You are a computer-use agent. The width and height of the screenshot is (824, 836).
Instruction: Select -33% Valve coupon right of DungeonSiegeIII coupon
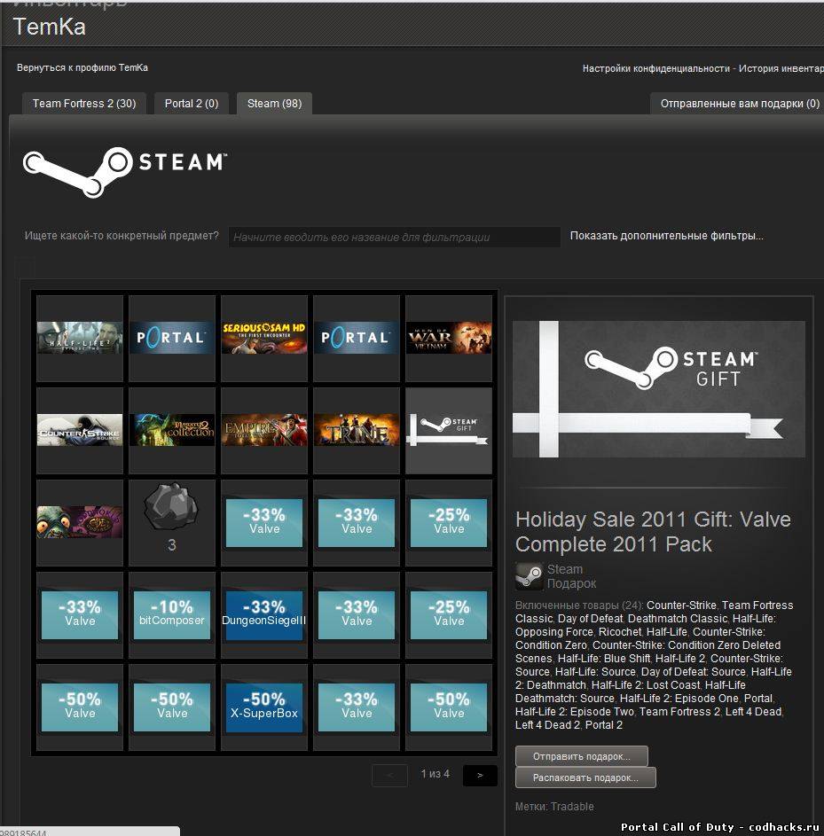pyautogui.click(x=357, y=614)
